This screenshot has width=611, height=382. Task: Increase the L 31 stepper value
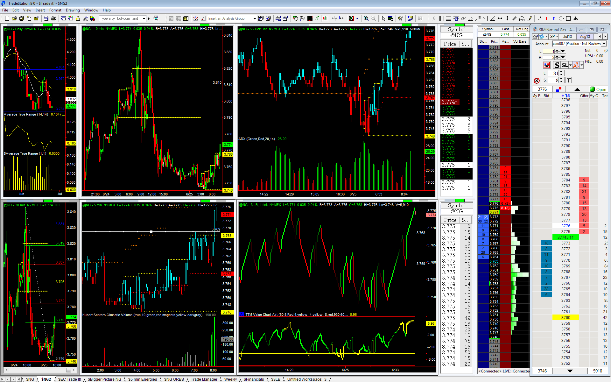(562, 72)
